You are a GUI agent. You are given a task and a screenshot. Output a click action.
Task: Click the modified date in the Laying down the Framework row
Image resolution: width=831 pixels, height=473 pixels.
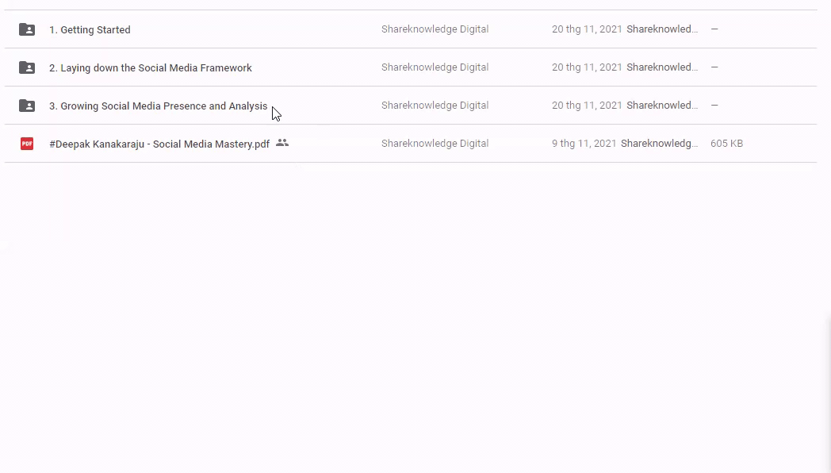(x=587, y=67)
